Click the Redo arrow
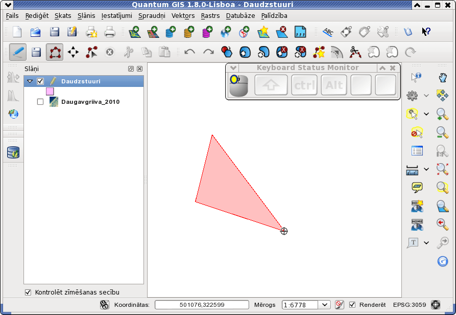456x315 pixels. pyautogui.click(x=208, y=52)
